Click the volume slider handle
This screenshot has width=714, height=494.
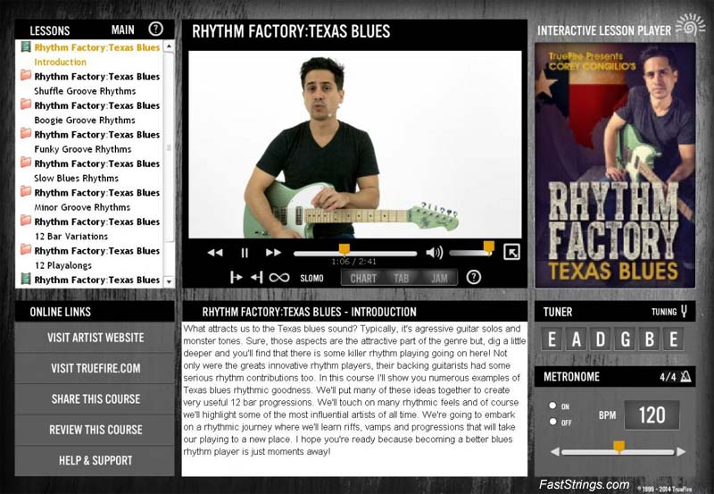pos(488,247)
